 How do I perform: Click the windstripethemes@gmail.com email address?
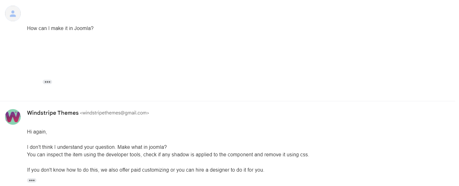(115, 113)
